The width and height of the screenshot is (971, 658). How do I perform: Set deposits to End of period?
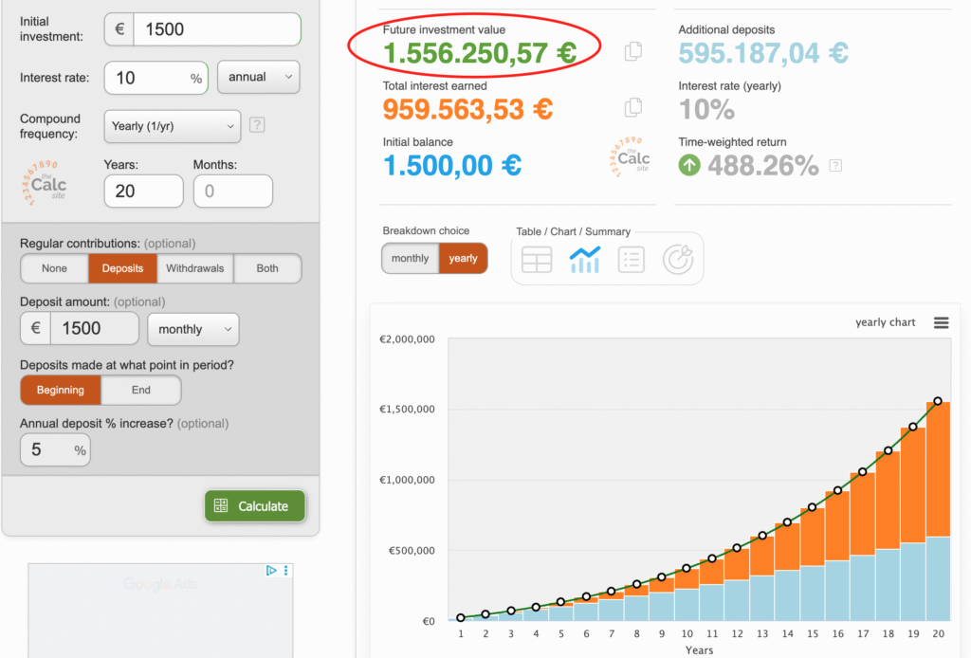coord(140,390)
